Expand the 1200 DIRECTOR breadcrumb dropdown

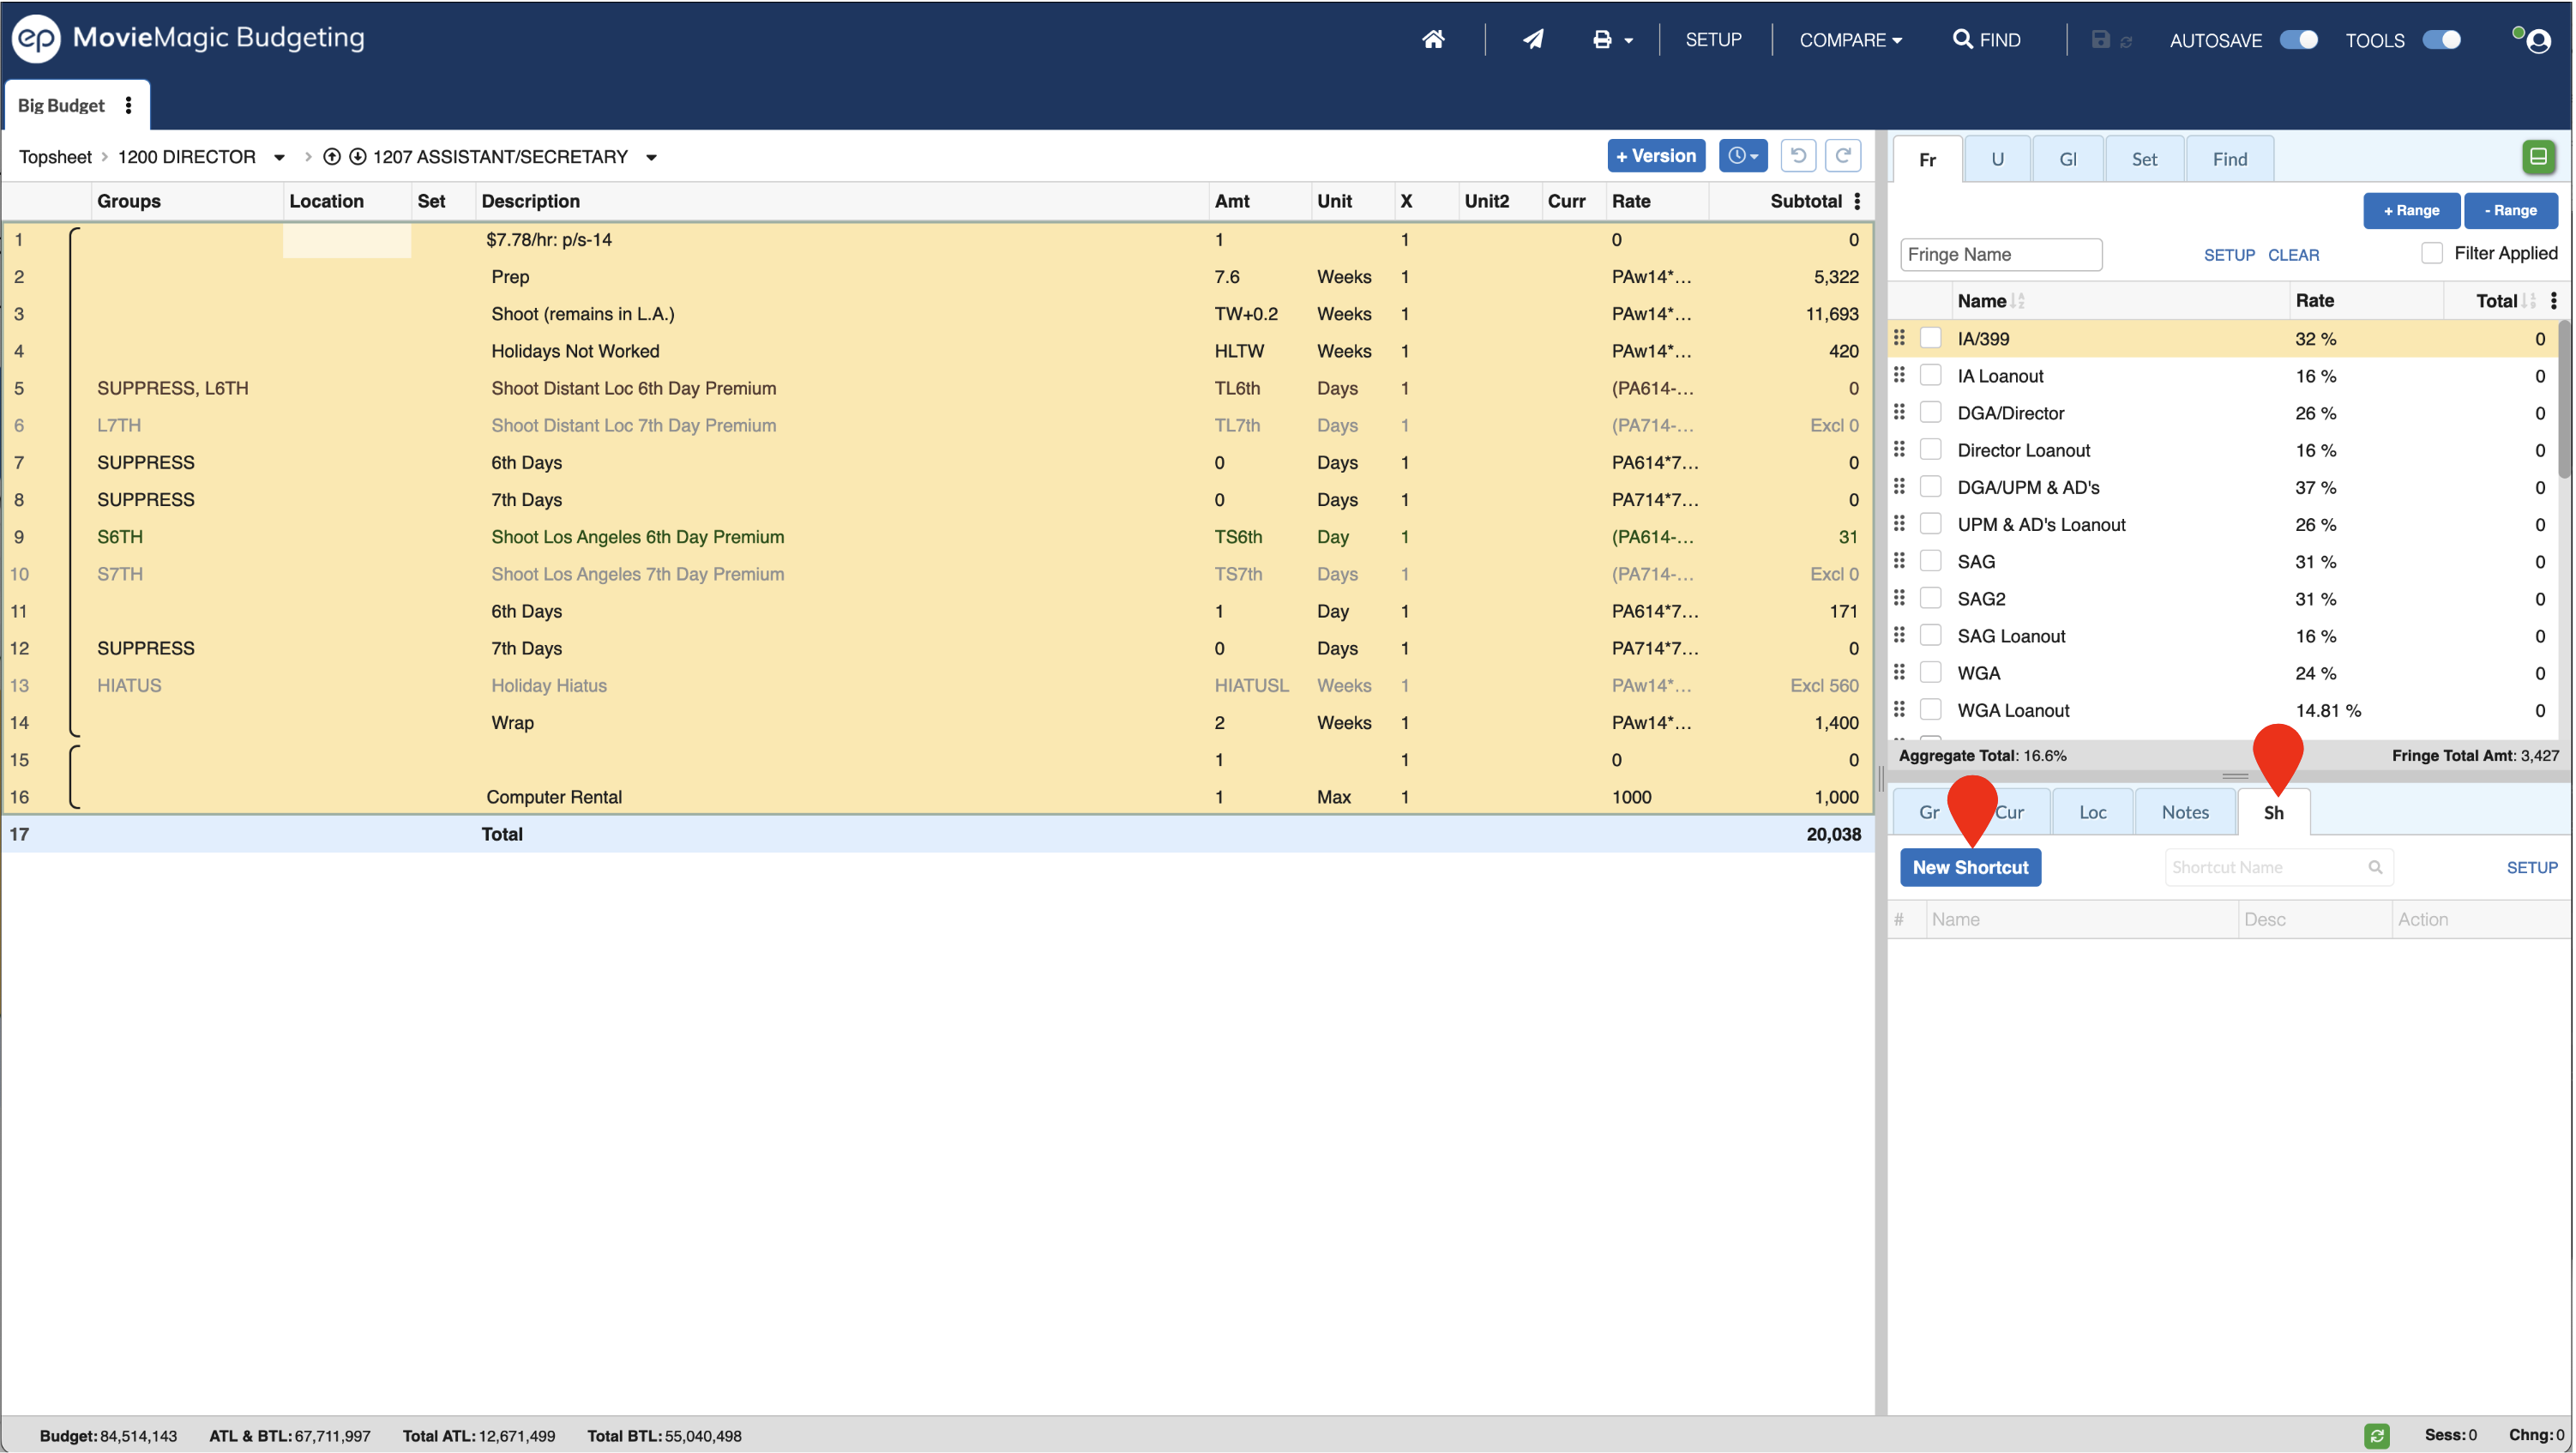point(279,157)
